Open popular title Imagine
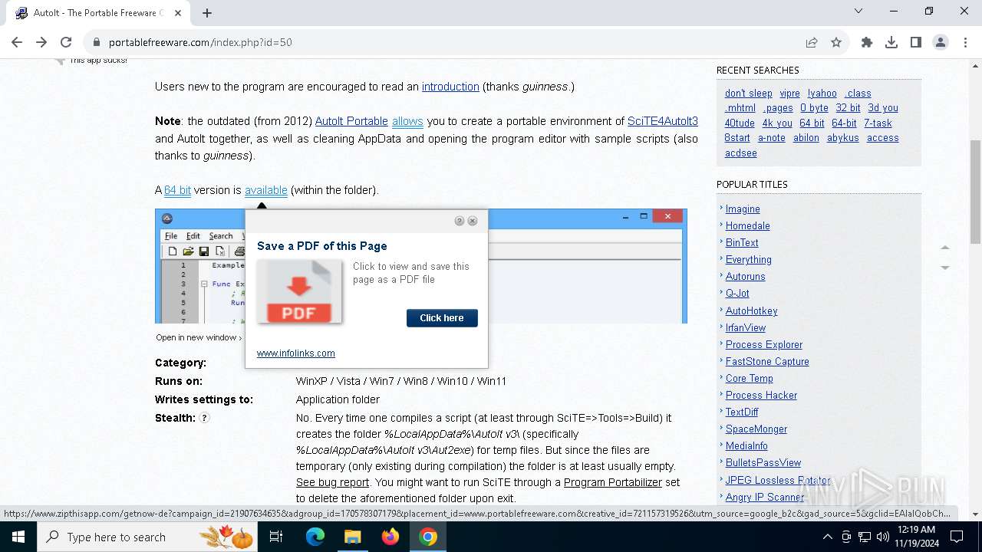 (x=743, y=209)
